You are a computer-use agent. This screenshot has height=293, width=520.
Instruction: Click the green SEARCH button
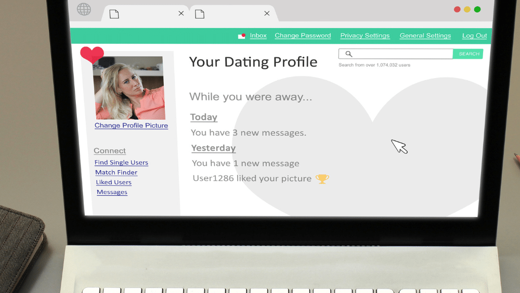point(468,54)
